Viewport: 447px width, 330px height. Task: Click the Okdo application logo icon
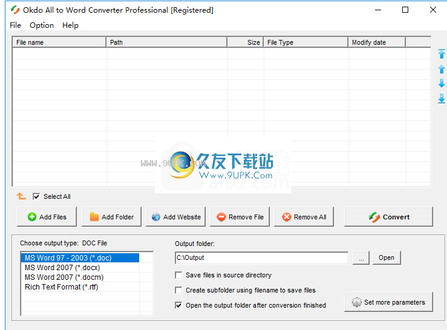point(15,10)
